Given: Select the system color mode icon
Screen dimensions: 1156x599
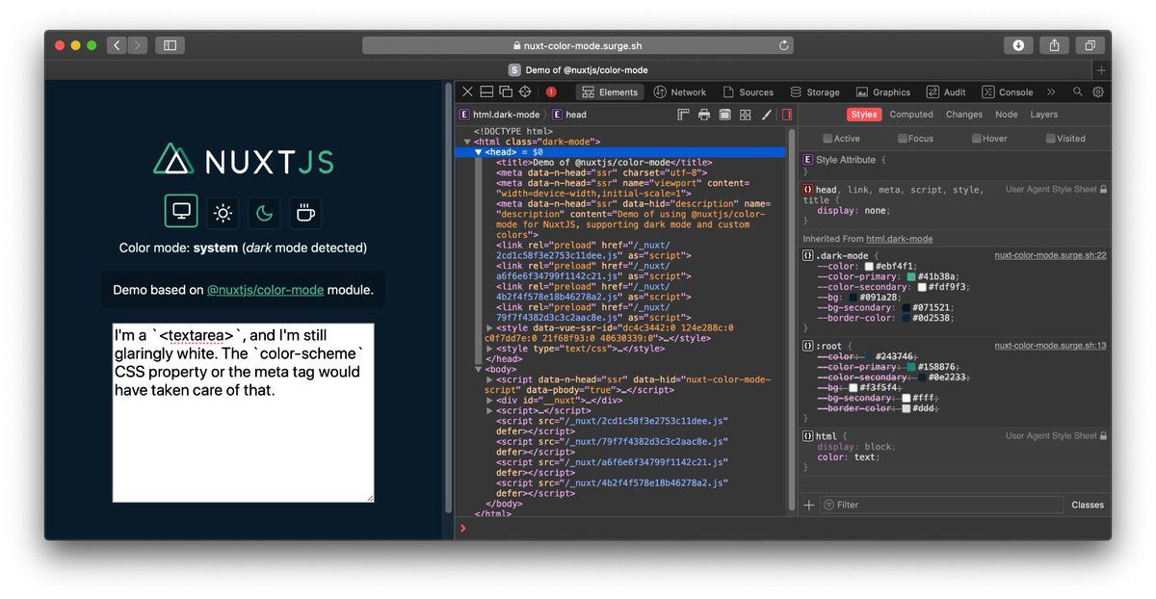Looking at the screenshot, I should [x=181, y=212].
